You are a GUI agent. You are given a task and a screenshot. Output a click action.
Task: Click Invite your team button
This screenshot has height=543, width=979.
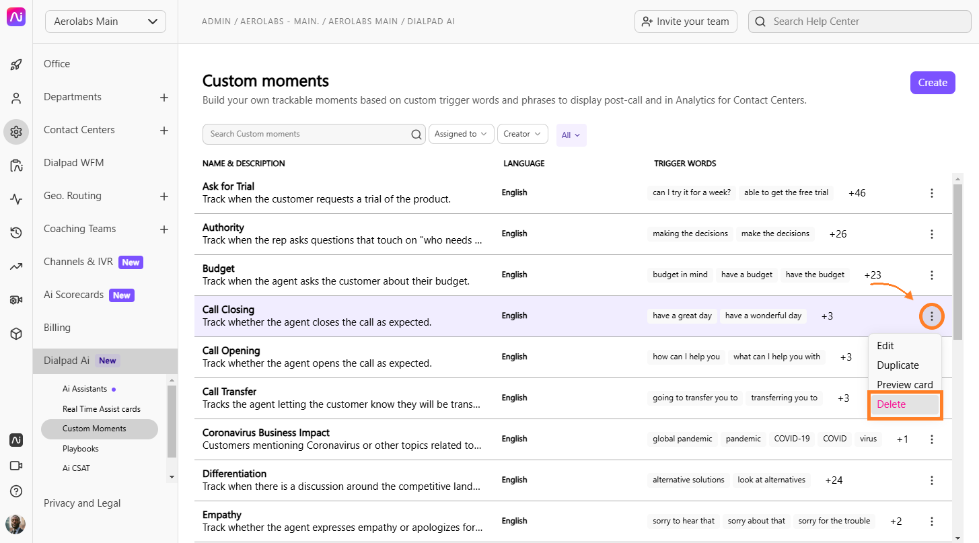point(686,22)
